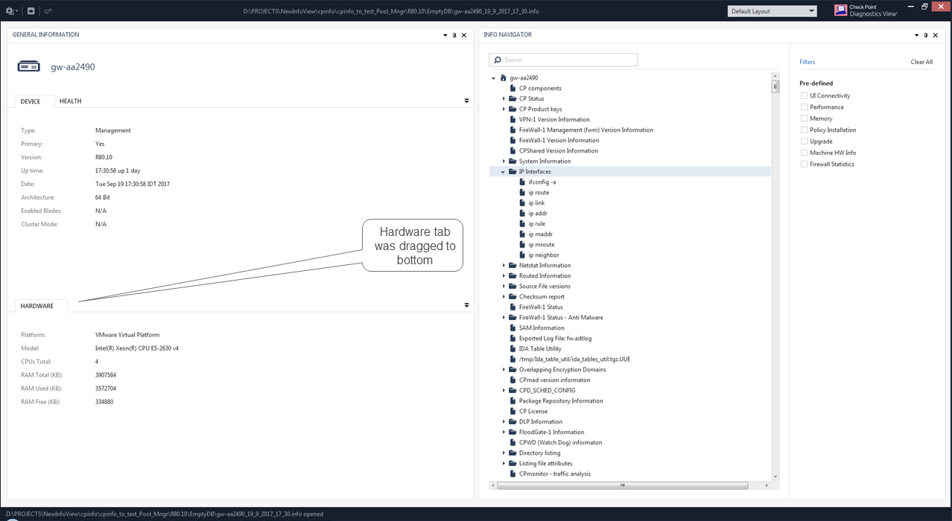Toggle the Firewall Statistics filter checkbox

tap(804, 164)
